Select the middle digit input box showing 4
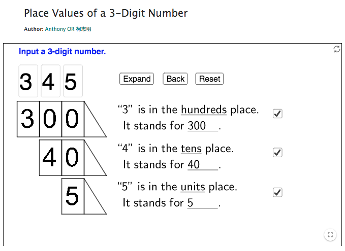 [x=51, y=81]
